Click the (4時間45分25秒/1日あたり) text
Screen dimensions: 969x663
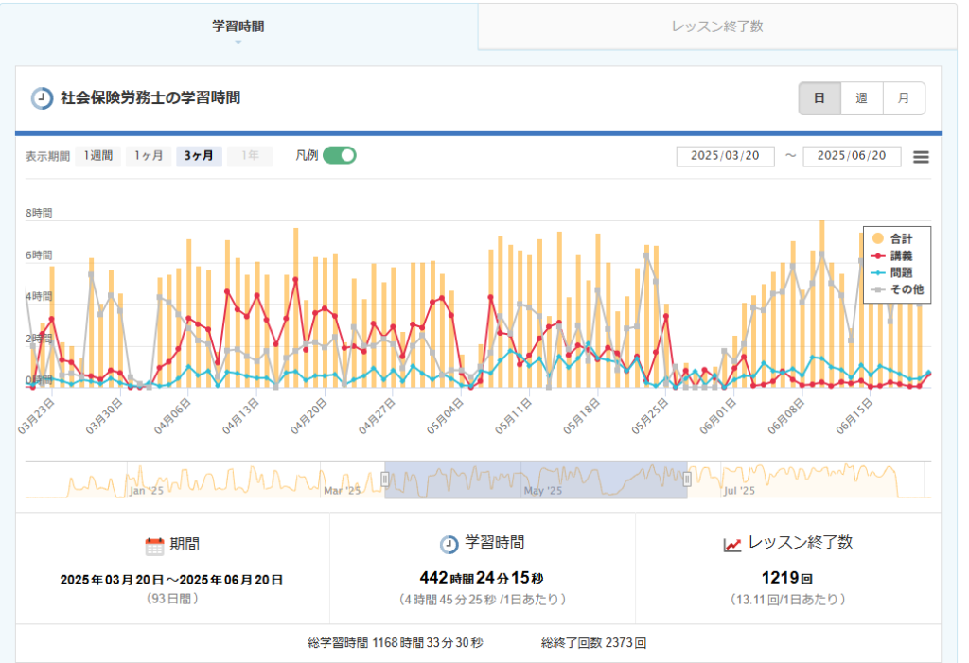pyautogui.click(x=482, y=600)
